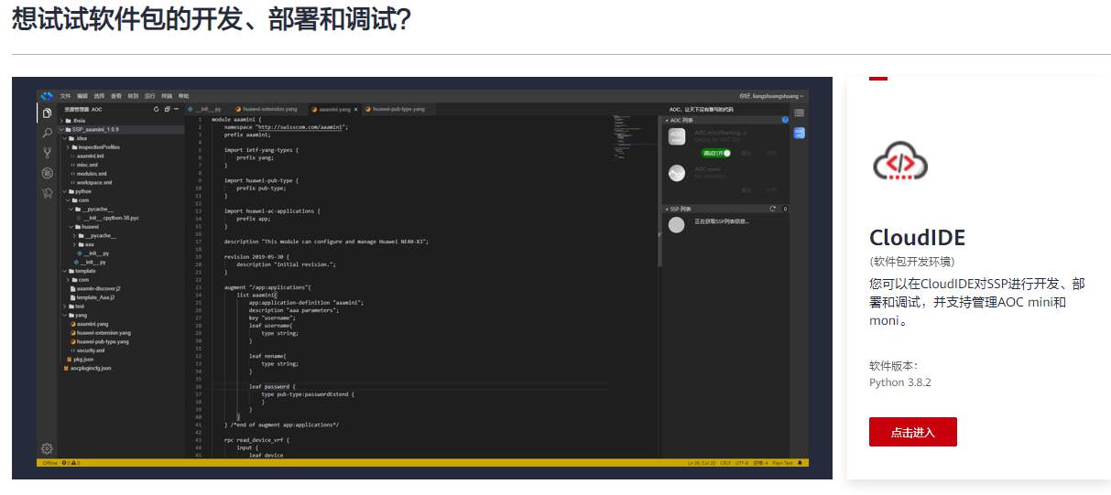Close the aaamini.yang editor tab
This screenshot has height=495, width=1111.
[355, 109]
